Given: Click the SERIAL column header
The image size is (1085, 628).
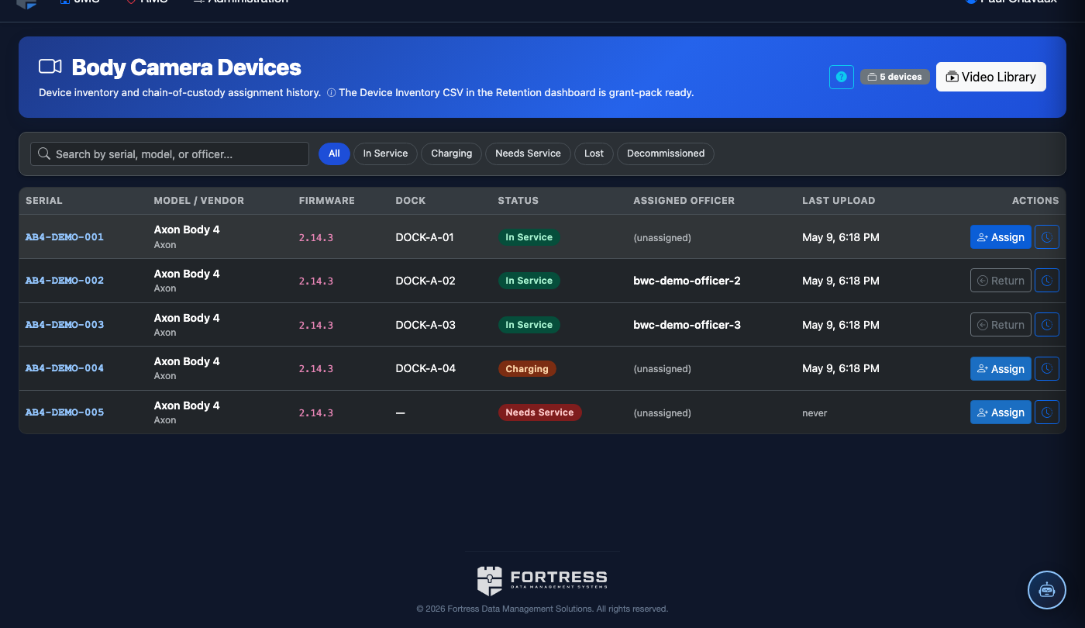Looking at the screenshot, I should (44, 201).
